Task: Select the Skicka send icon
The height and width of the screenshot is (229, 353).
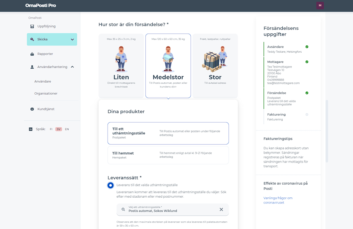Action: click(32, 39)
